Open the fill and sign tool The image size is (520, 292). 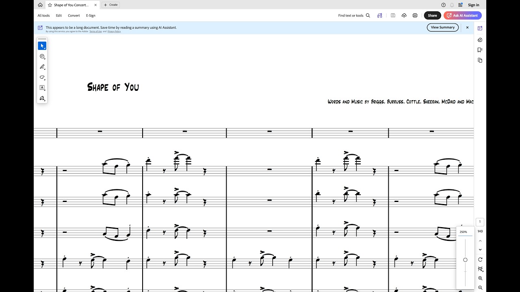[x=42, y=98]
